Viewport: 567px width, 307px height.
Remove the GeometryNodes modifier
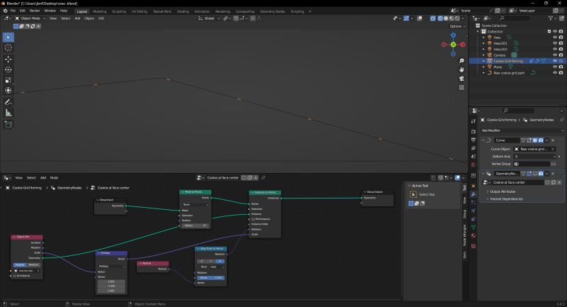(x=553, y=174)
